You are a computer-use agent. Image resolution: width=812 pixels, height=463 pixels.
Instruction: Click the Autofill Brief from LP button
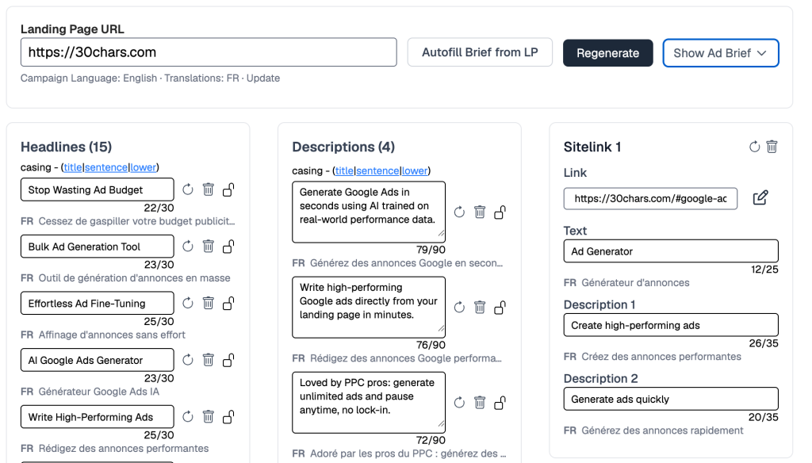pos(480,52)
